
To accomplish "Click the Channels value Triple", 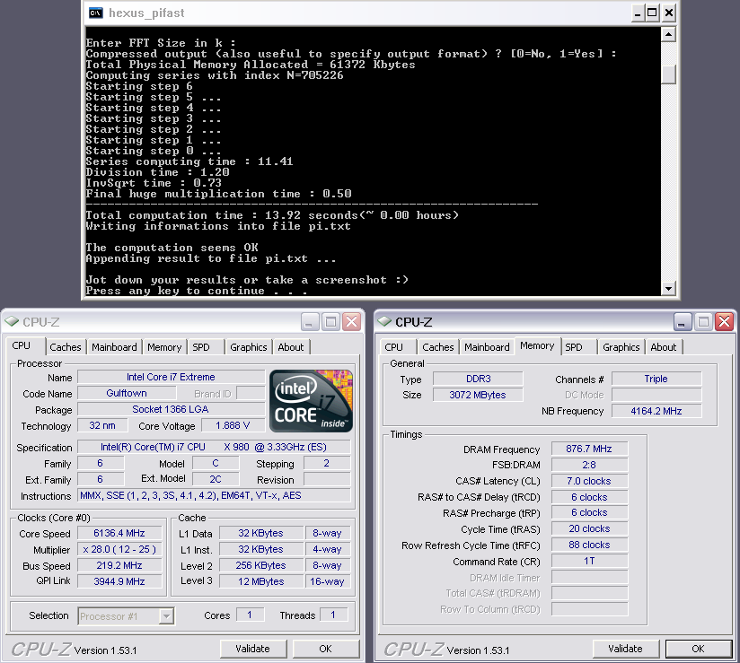I will coord(656,379).
